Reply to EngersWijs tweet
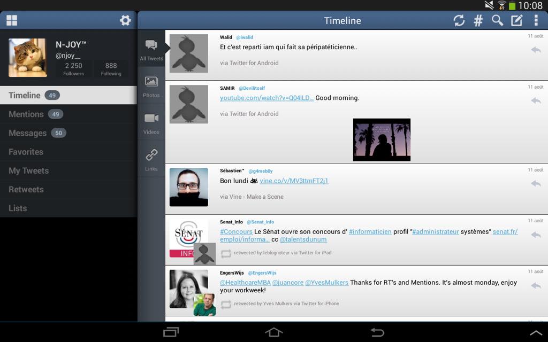The height and width of the screenshot is (342, 548). 536,285
